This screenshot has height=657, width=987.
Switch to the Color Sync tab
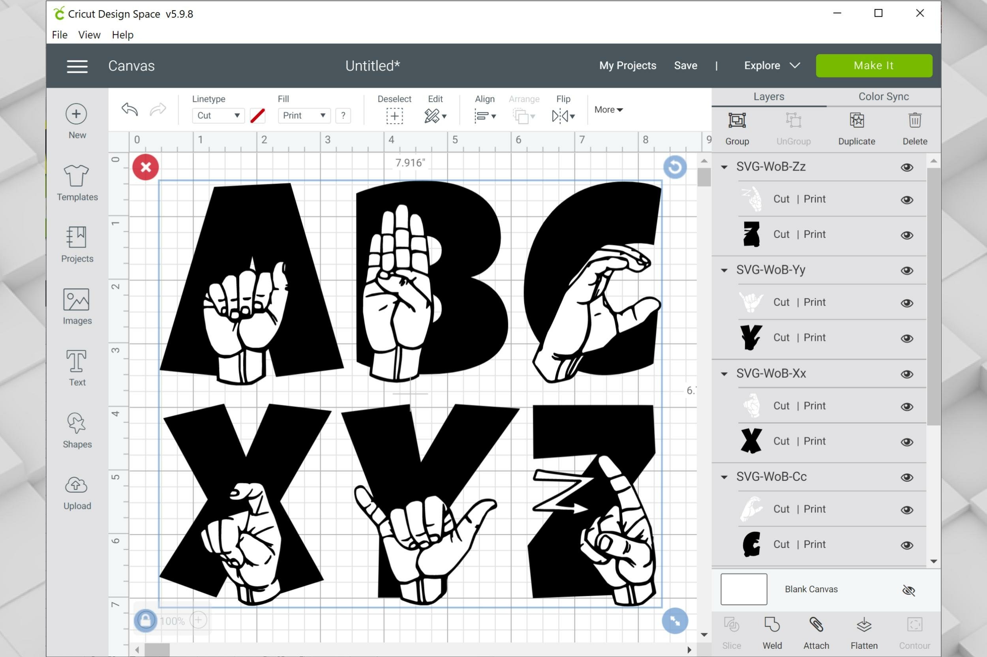click(x=884, y=96)
